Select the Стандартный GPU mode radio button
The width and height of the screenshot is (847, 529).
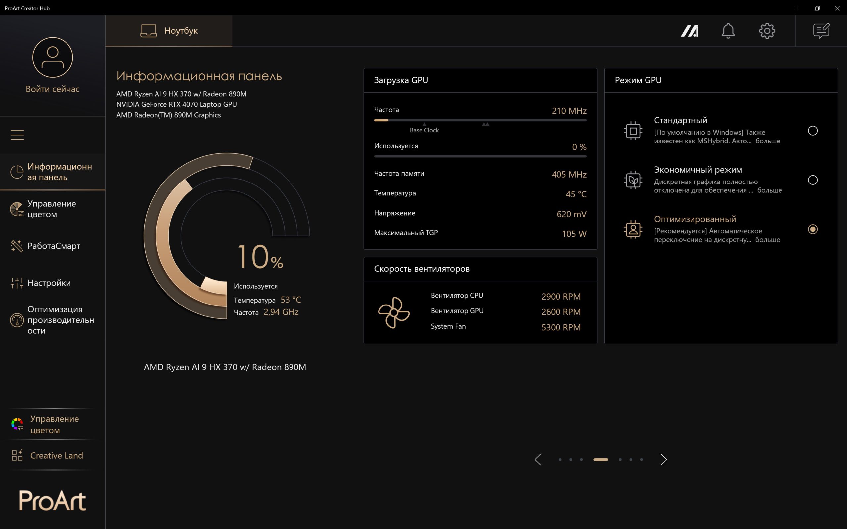point(812,131)
